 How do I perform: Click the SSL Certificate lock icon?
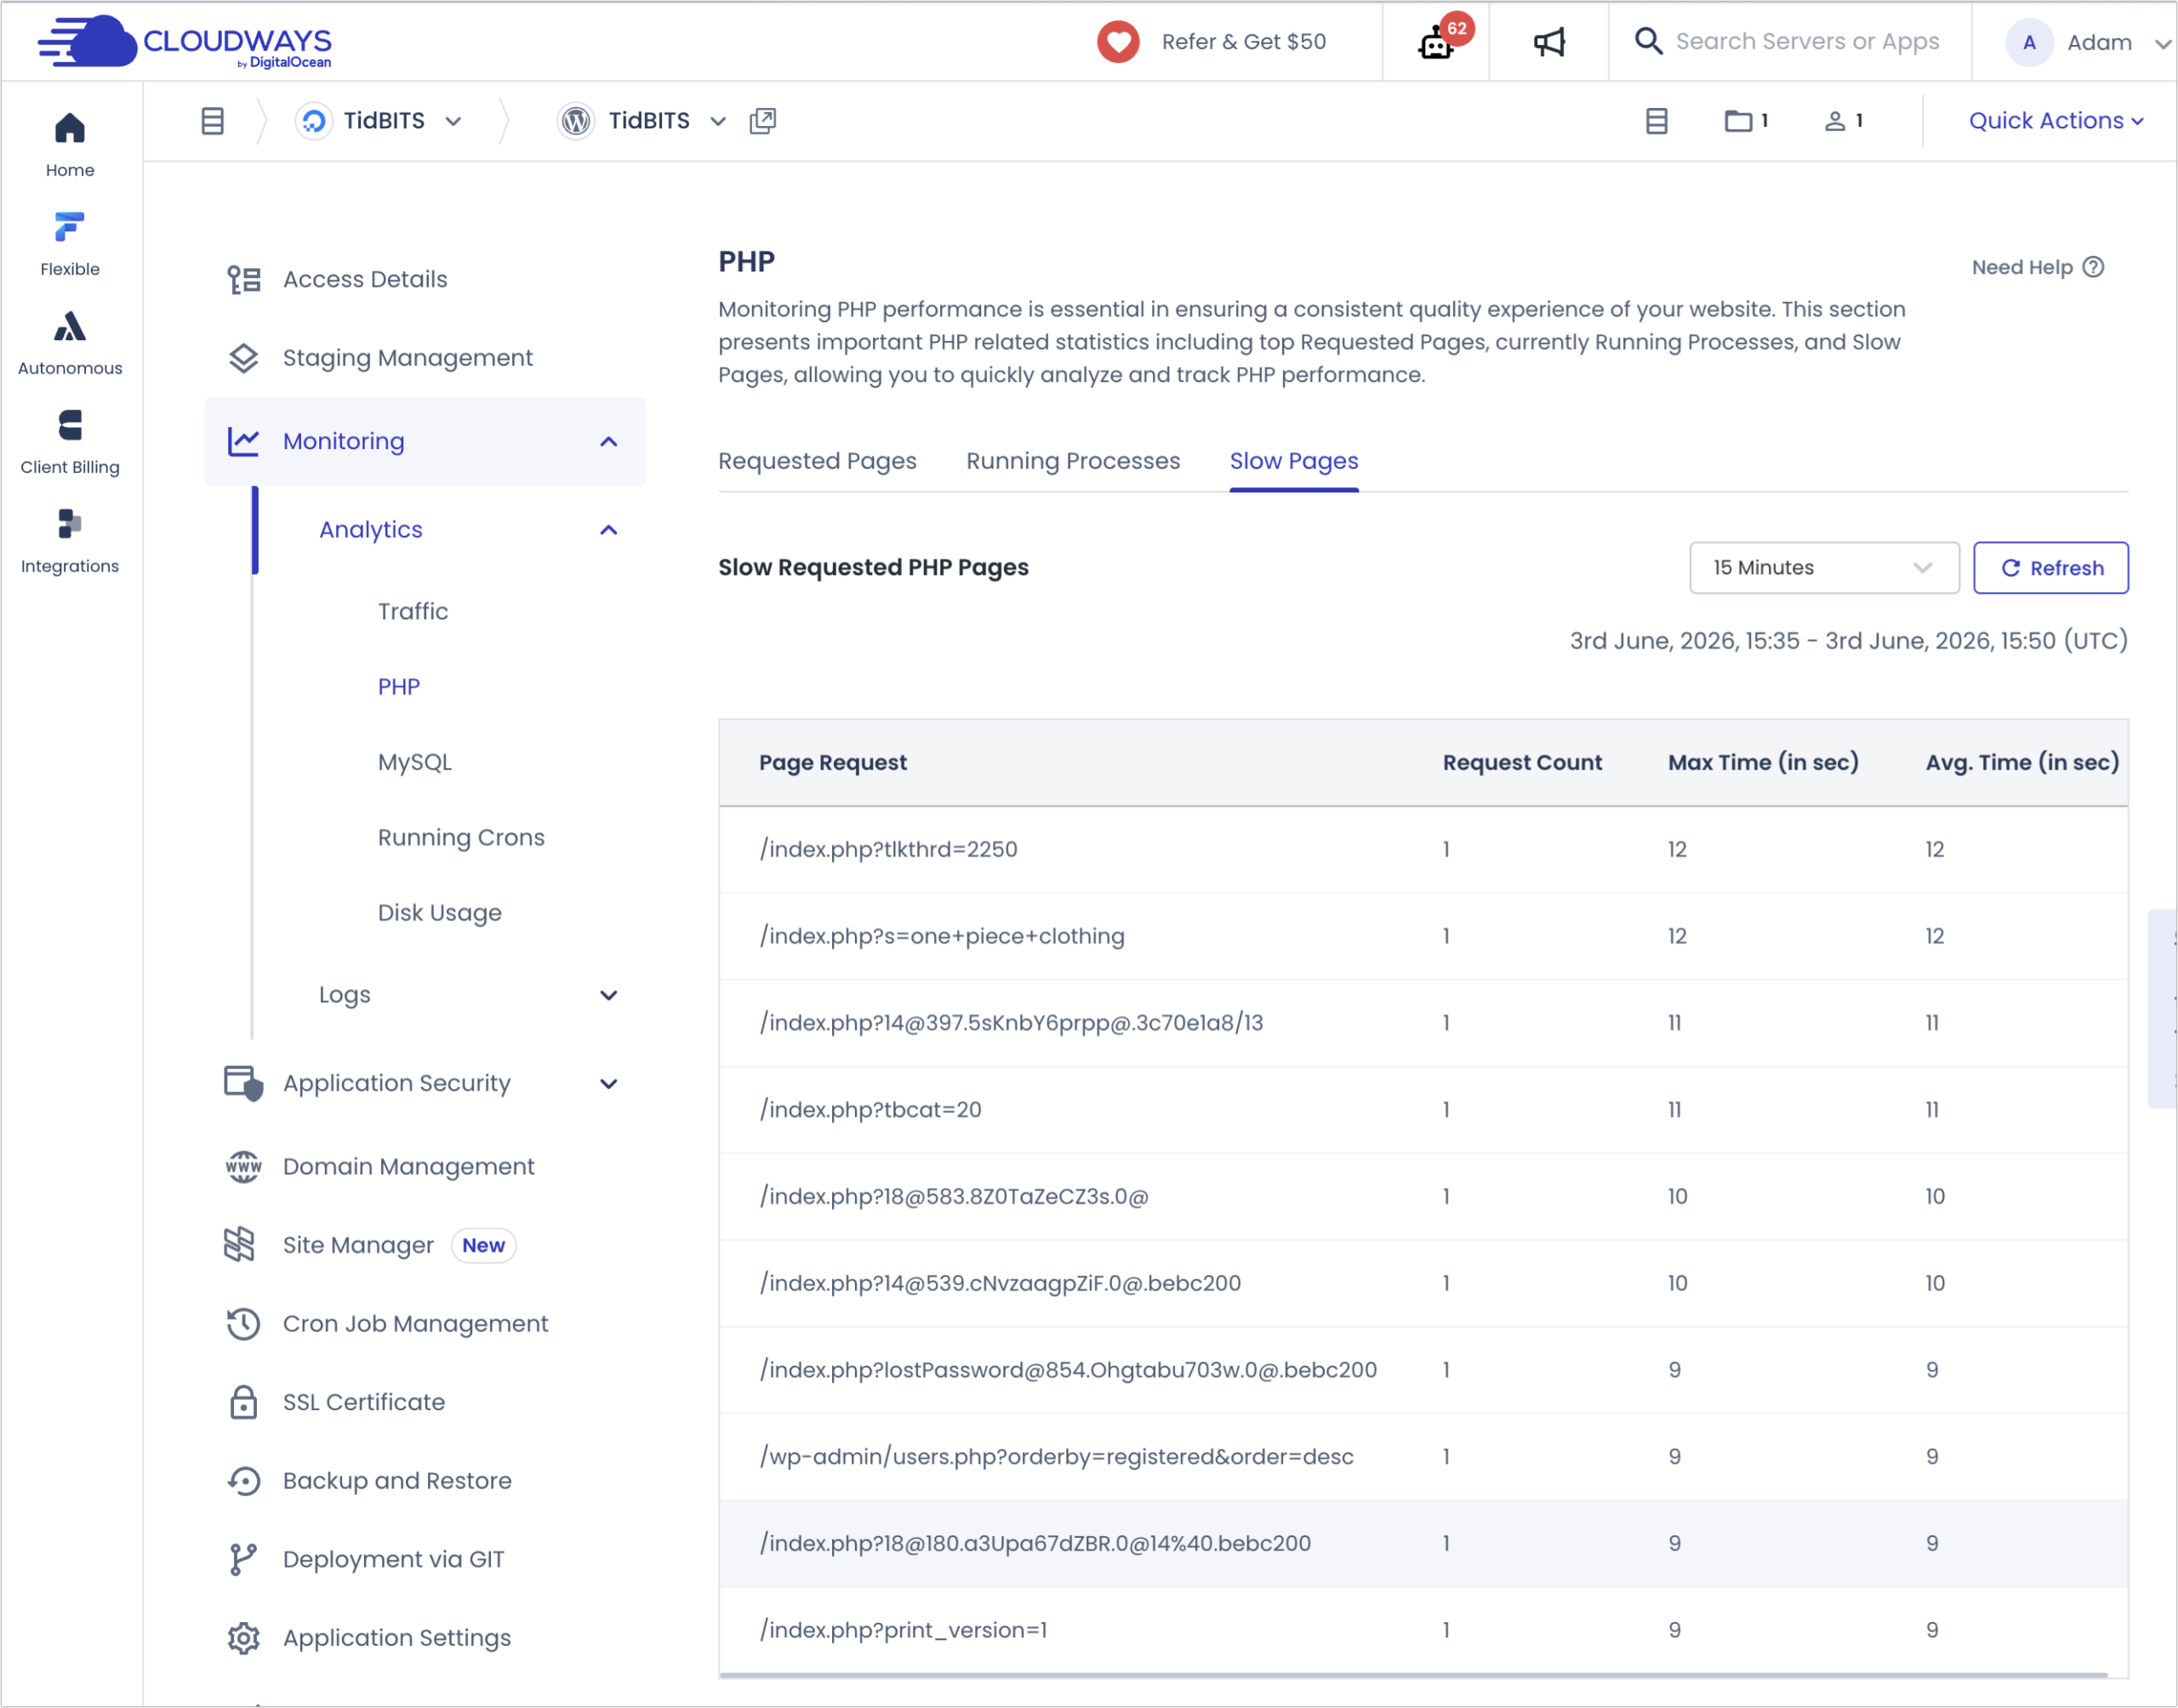click(x=243, y=1402)
